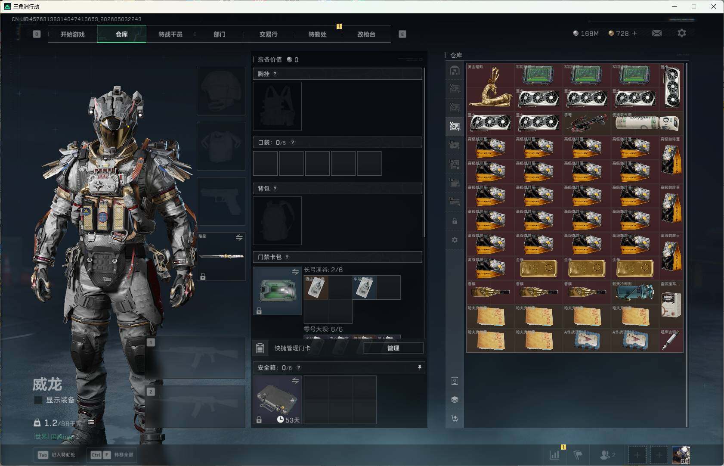Viewport: 724px width, 466px height.
Task: Show help for 胸挂 chest rig
Action: (x=275, y=74)
